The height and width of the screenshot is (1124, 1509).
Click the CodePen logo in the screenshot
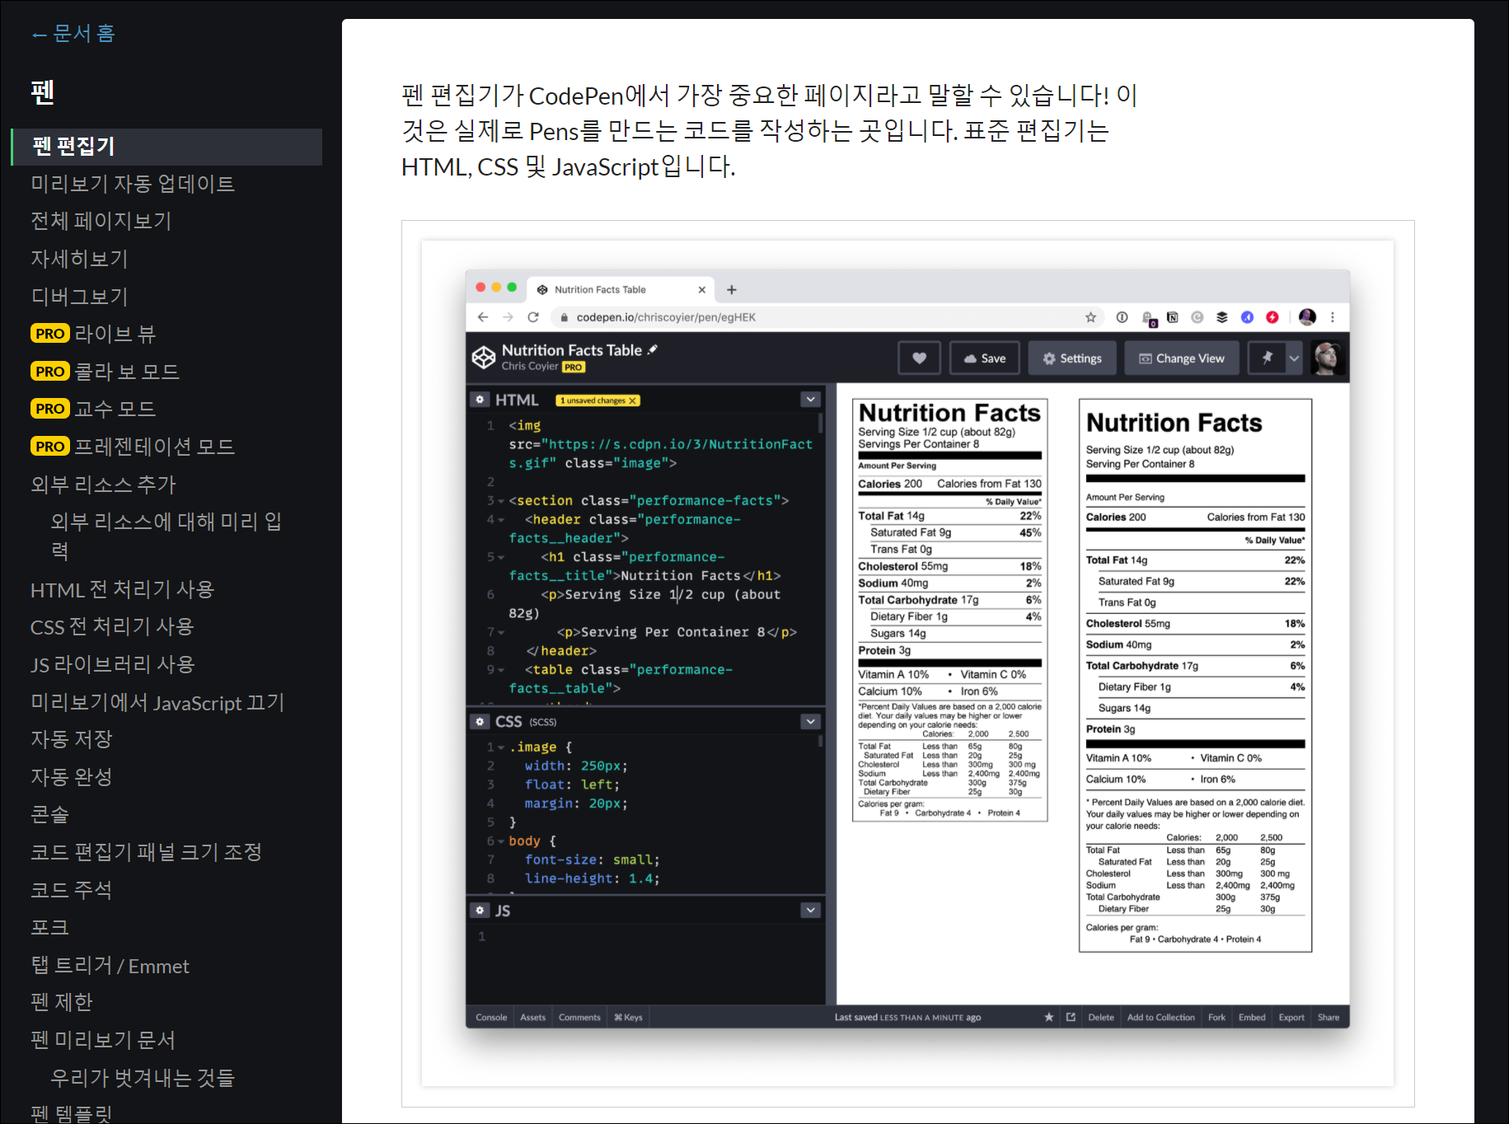tap(483, 358)
